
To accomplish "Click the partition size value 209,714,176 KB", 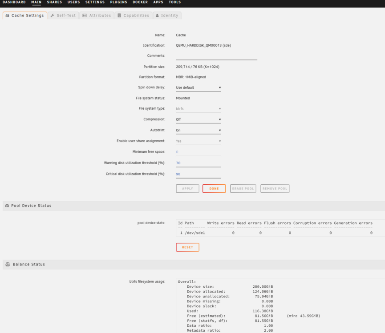I will tap(198, 67).
